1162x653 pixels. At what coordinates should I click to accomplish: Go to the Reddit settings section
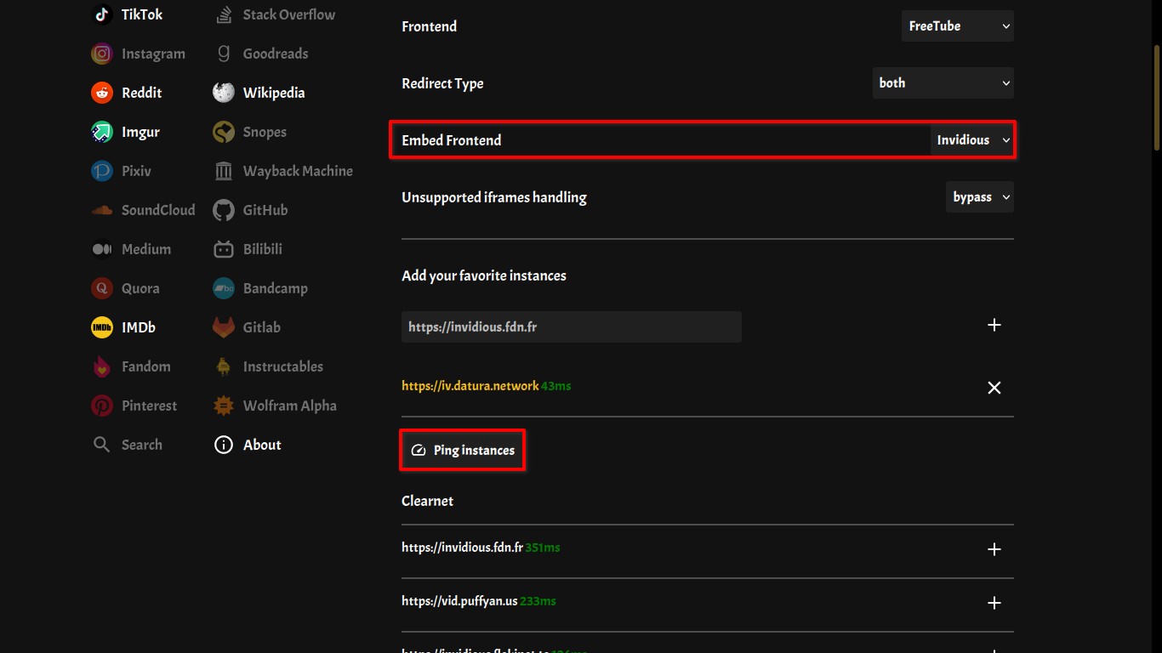pos(141,93)
